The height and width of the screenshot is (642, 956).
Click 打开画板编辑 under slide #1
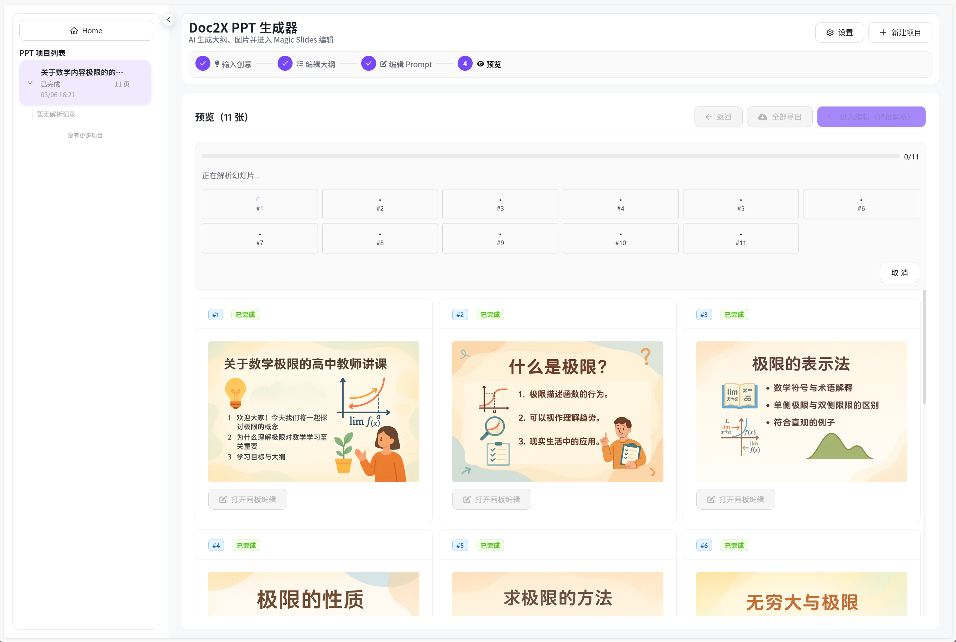(x=248, y=499)
